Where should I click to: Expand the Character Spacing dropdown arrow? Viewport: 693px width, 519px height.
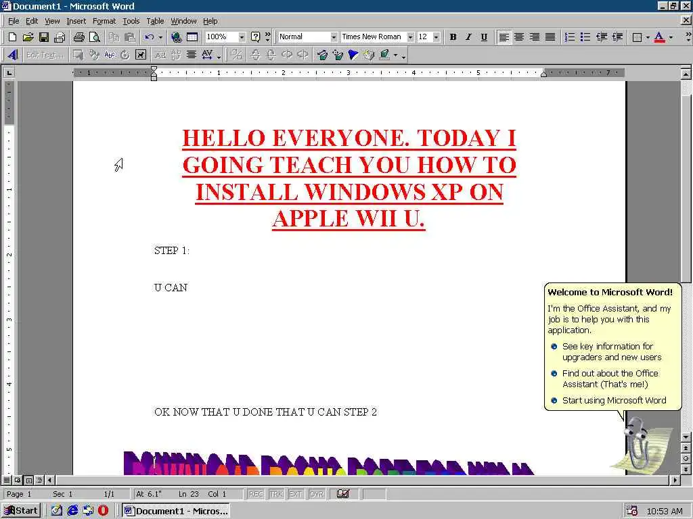click(219, 57)
